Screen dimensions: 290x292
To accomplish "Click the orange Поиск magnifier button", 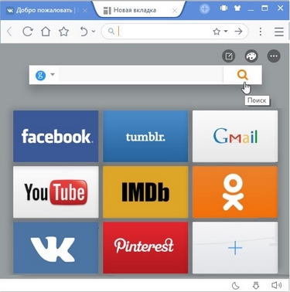I will click(x=243, y=75).
